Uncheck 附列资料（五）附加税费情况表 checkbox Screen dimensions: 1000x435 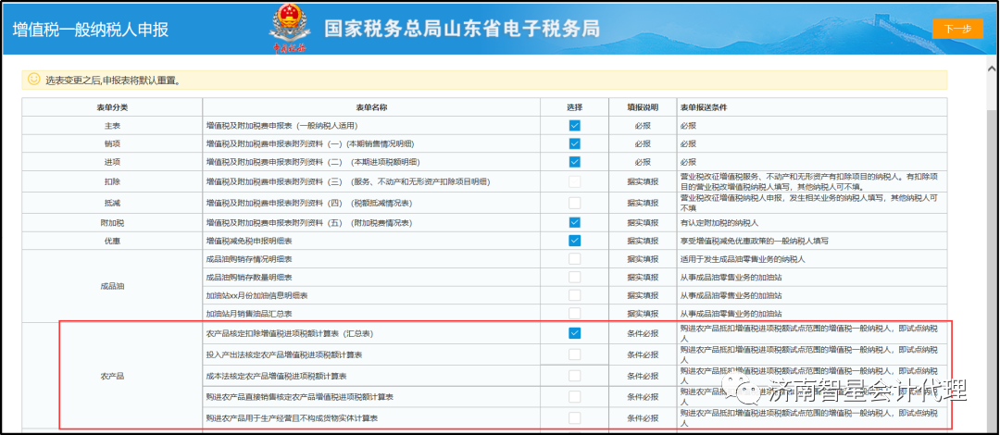[575, 223]
